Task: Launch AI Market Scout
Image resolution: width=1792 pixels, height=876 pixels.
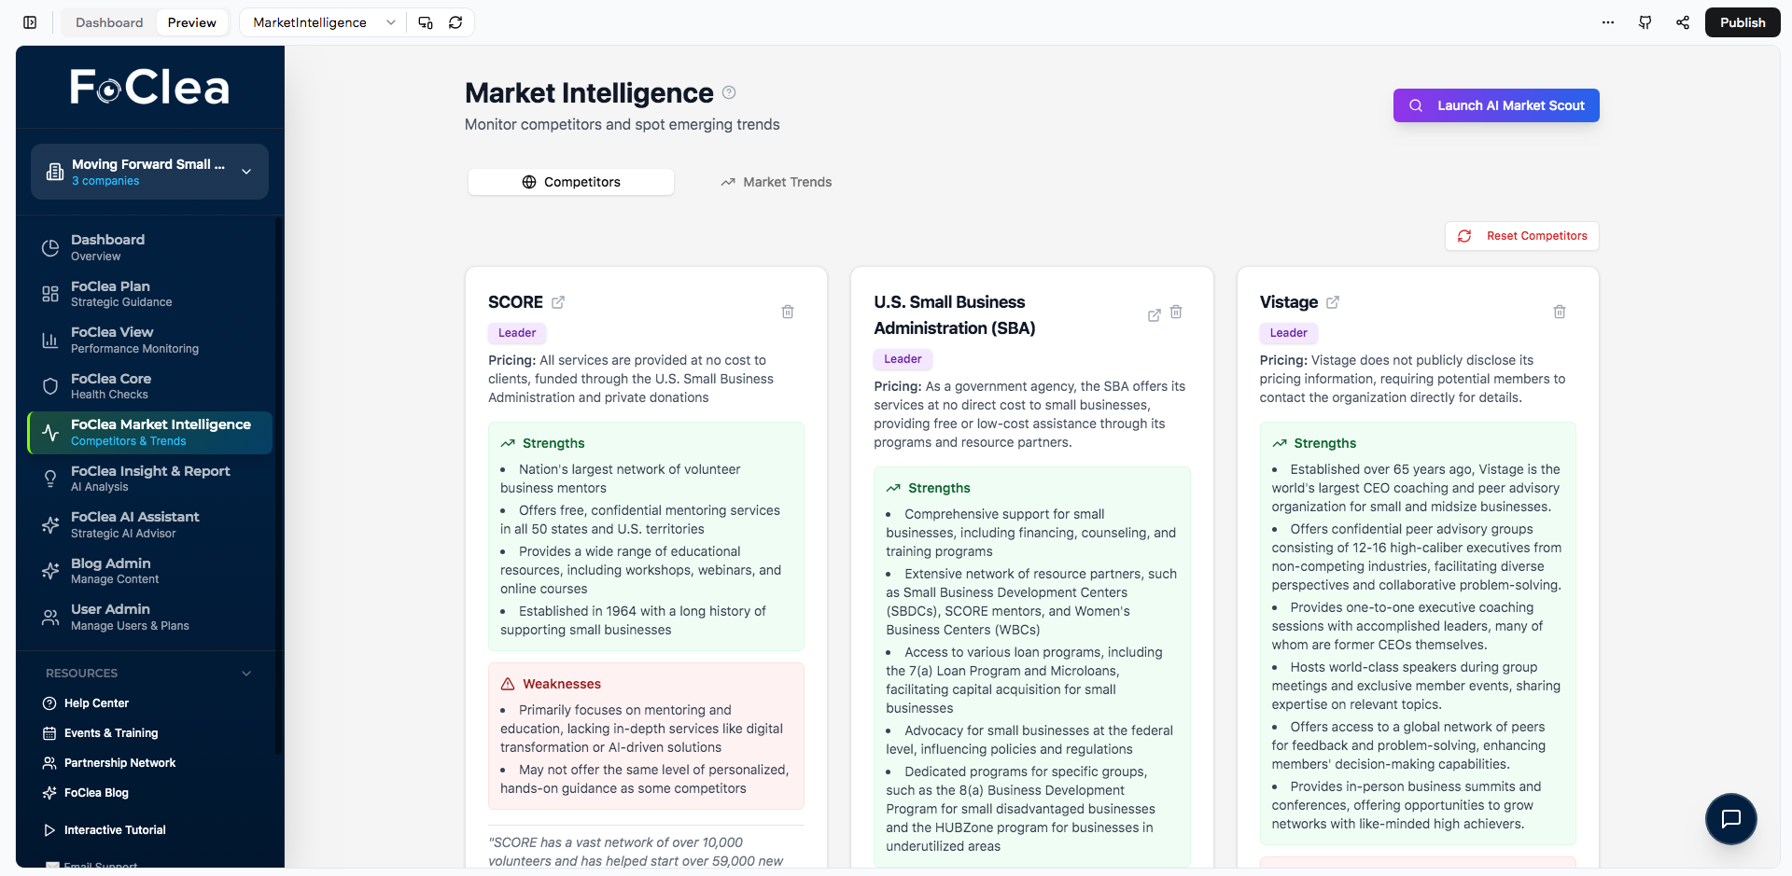Action: (x=1495, y=105)
